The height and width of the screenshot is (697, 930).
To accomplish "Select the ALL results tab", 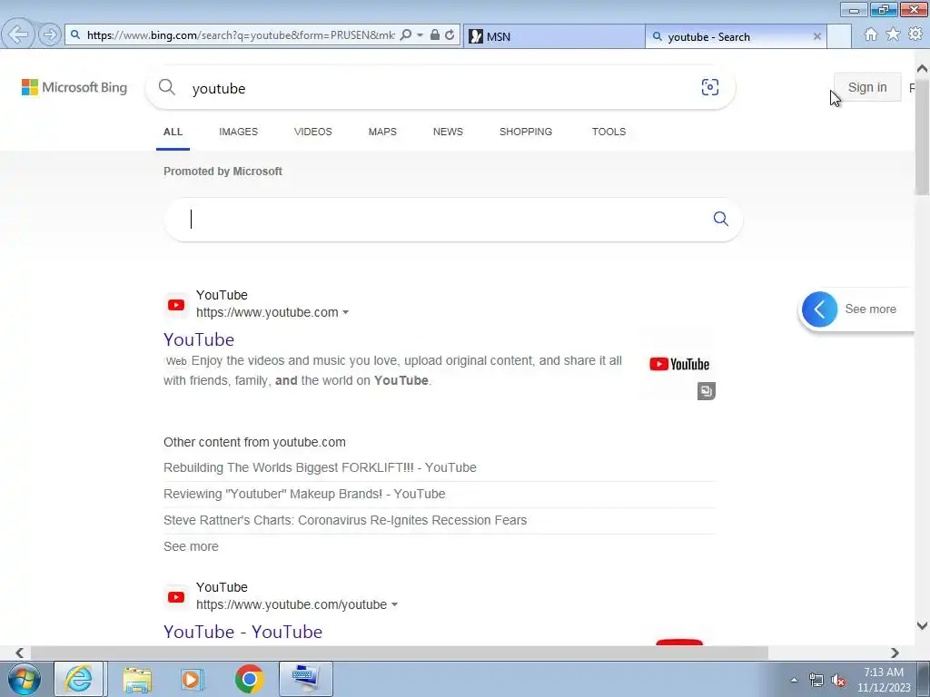I will (173, 132).
